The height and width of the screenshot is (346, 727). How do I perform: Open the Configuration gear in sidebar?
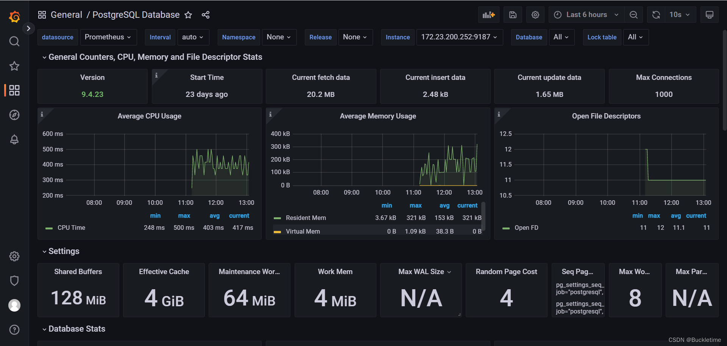pyautogui.click(x=14, y=256)
